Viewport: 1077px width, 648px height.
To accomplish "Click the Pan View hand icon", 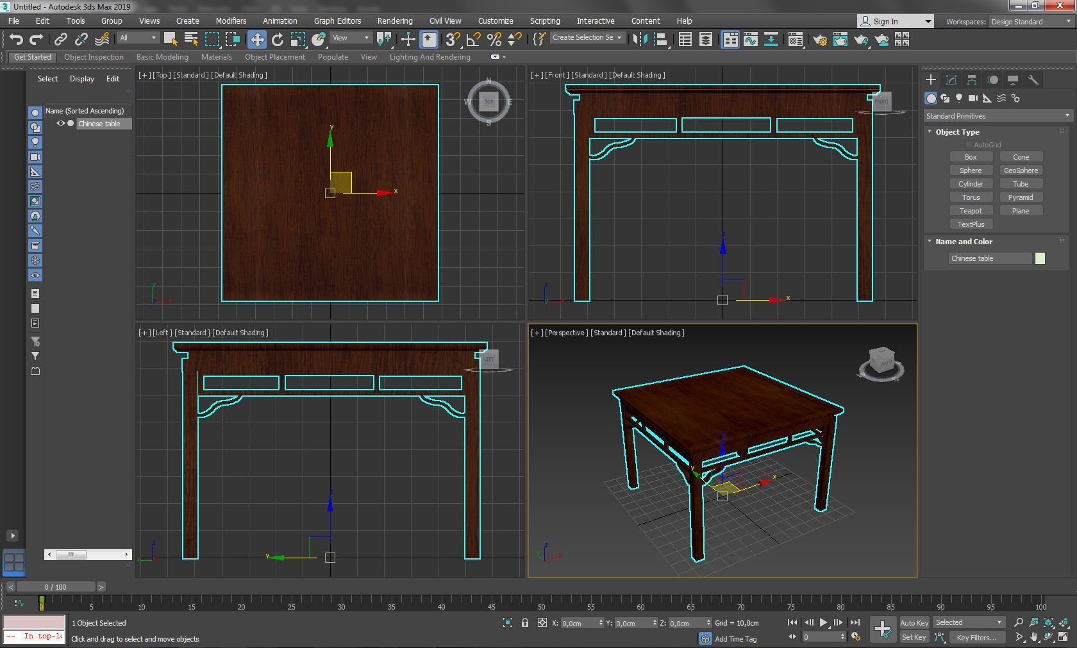I will [x=1034, y=637].
